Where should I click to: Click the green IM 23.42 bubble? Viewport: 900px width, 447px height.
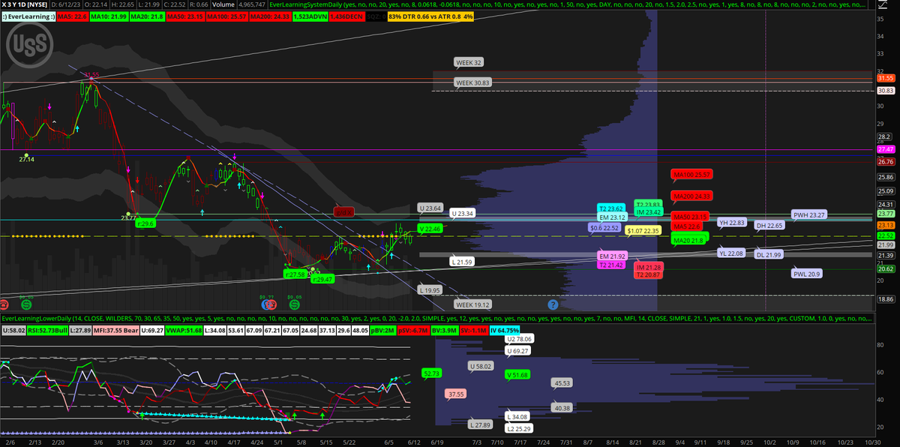[648, 212]
